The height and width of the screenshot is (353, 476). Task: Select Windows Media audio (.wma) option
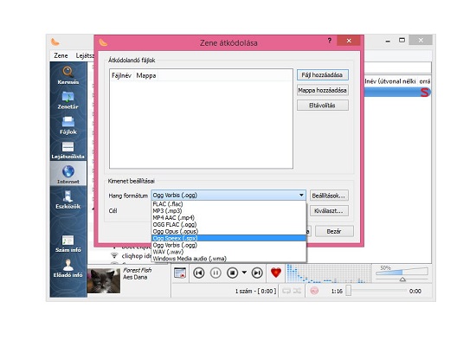point(228,259)
